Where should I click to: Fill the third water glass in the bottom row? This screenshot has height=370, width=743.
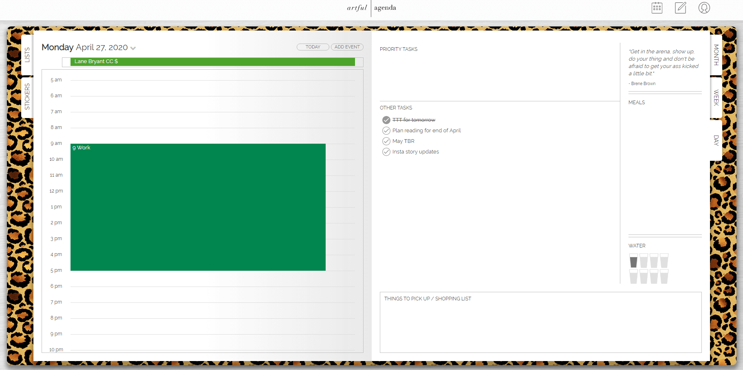coord(654,277)
